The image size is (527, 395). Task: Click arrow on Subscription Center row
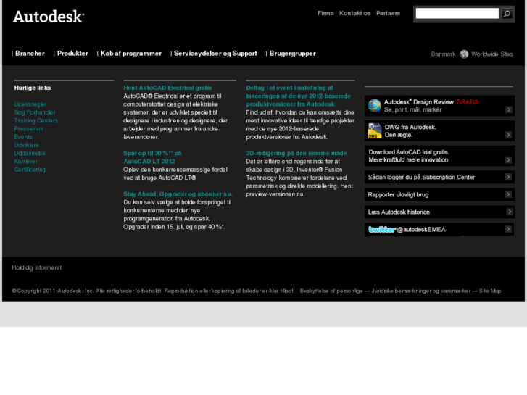[508, 177]
